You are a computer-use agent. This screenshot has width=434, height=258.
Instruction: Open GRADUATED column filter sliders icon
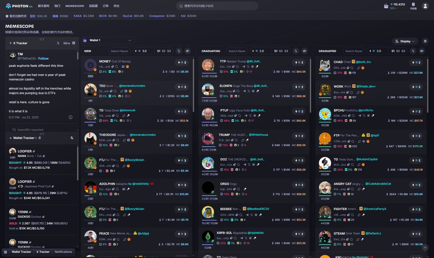coord(413,51)
